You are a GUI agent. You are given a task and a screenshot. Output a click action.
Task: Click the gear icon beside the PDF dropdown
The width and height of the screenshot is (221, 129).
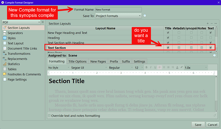[43, 22]
